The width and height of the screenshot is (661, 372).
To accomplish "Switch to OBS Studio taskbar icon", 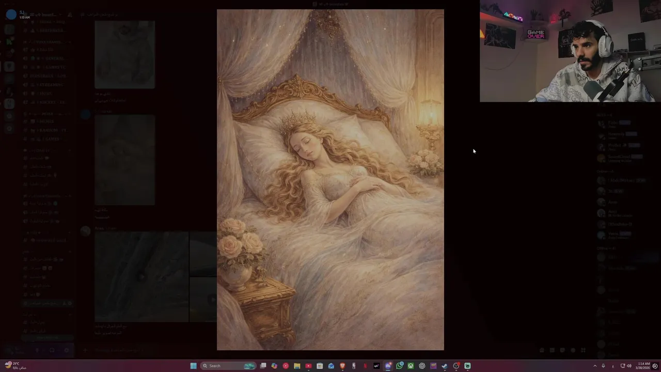I will pos(456,366).
